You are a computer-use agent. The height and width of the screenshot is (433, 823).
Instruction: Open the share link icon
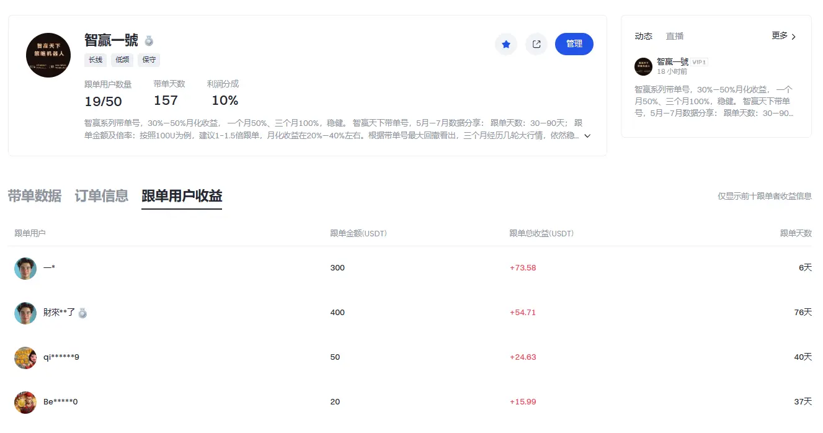click(x=536, y=44)
